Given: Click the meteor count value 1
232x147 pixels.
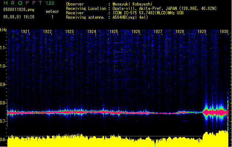Looking at the screenshot, I should click(x=52, y=17).
